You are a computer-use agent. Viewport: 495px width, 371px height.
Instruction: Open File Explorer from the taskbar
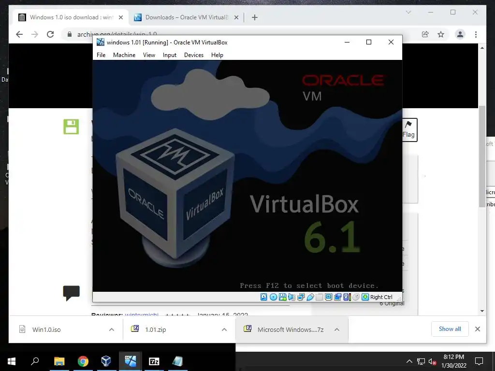tap(59, 361)
